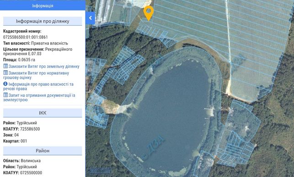294x177 pixels.
Task: Collapse the Район section header
Action: [43, 151]
